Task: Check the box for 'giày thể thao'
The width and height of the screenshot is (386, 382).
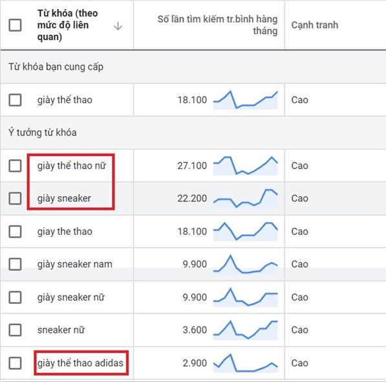Action: point(15,100)
